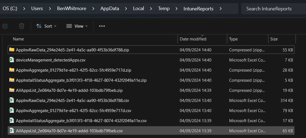Select AppInvRawData_294e24d5 zip file name
The image size is (306, 138).
pos(72,50)
